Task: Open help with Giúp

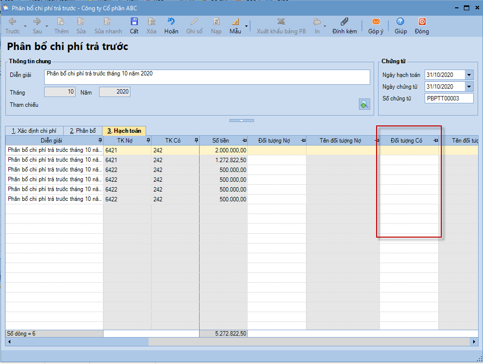Action: (x=401, y=25)
